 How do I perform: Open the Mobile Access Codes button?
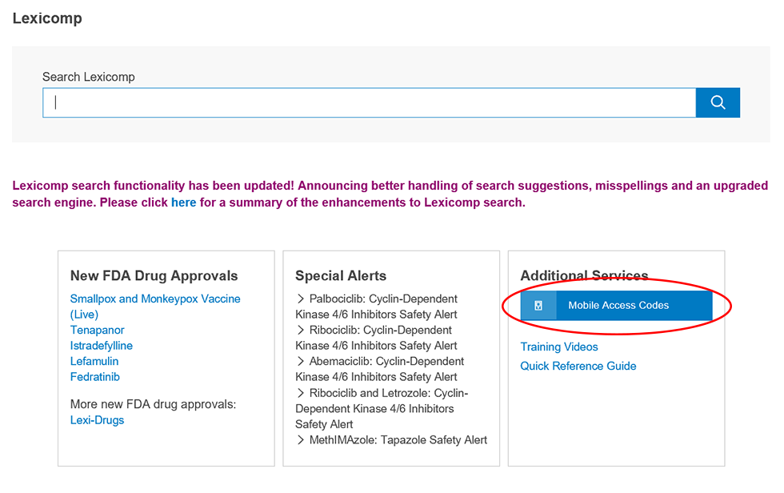click(x=616, y=306)
